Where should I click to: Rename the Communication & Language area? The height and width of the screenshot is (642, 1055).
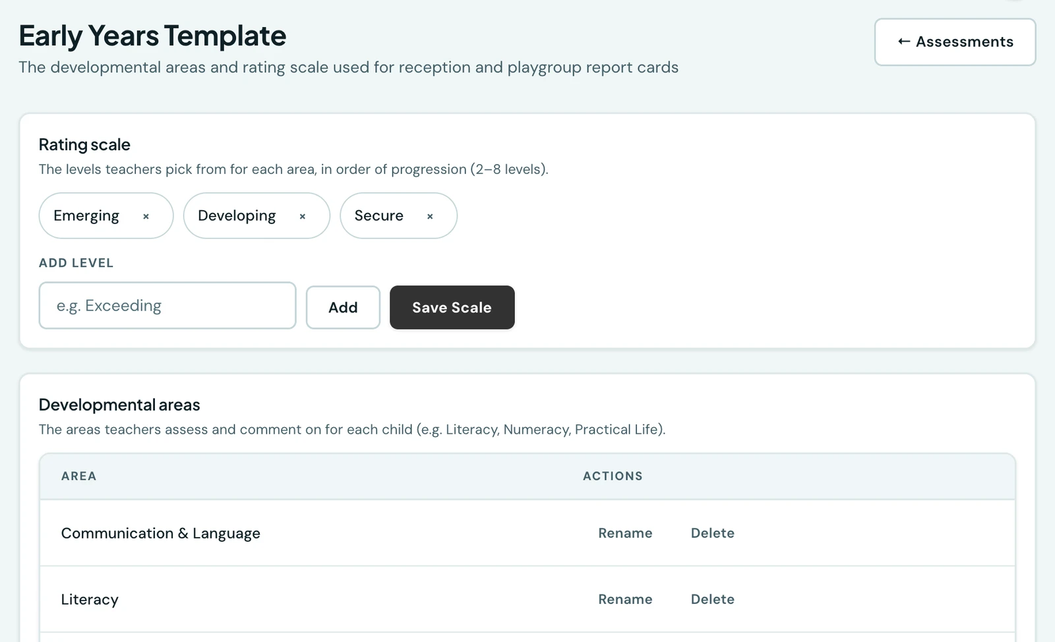coord(625,533)
